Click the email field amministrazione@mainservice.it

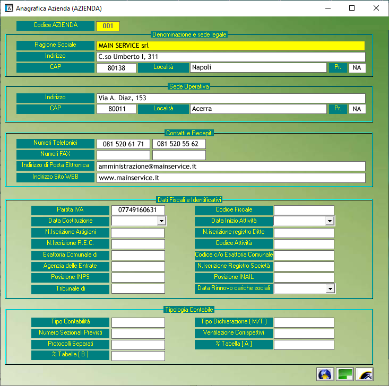(231, 166)
